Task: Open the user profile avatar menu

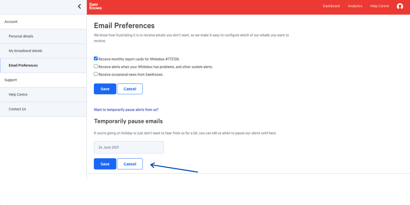Action: (400, 6)
